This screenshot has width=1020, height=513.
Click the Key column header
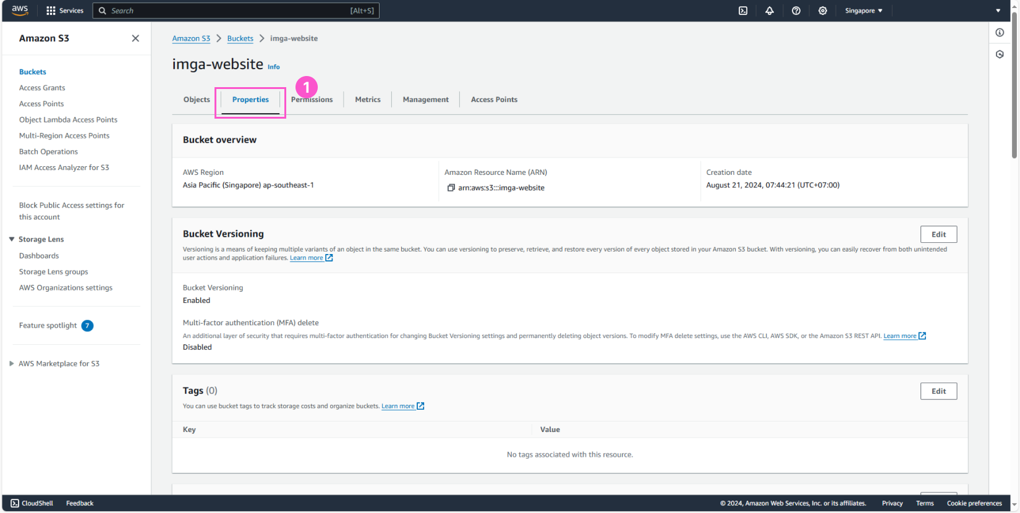point(189,430)
